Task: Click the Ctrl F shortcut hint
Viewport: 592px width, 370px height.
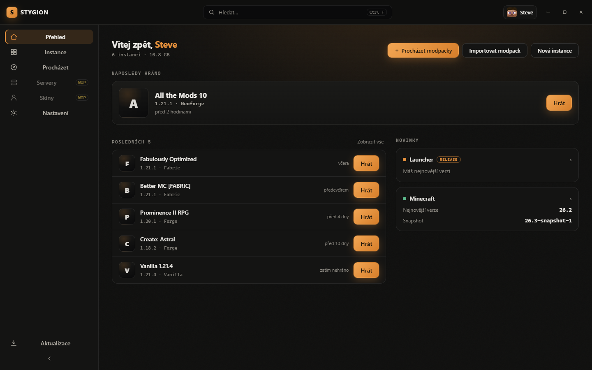Action: [377, 12]
